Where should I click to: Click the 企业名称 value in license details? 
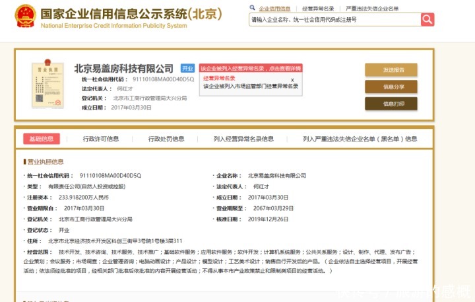click(x=277, y=175)
